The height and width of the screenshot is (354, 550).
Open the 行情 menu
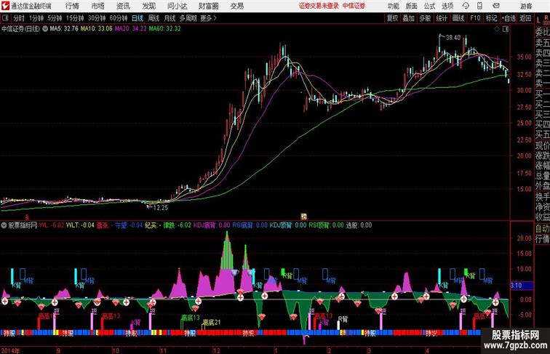click(x=72, y=6)
